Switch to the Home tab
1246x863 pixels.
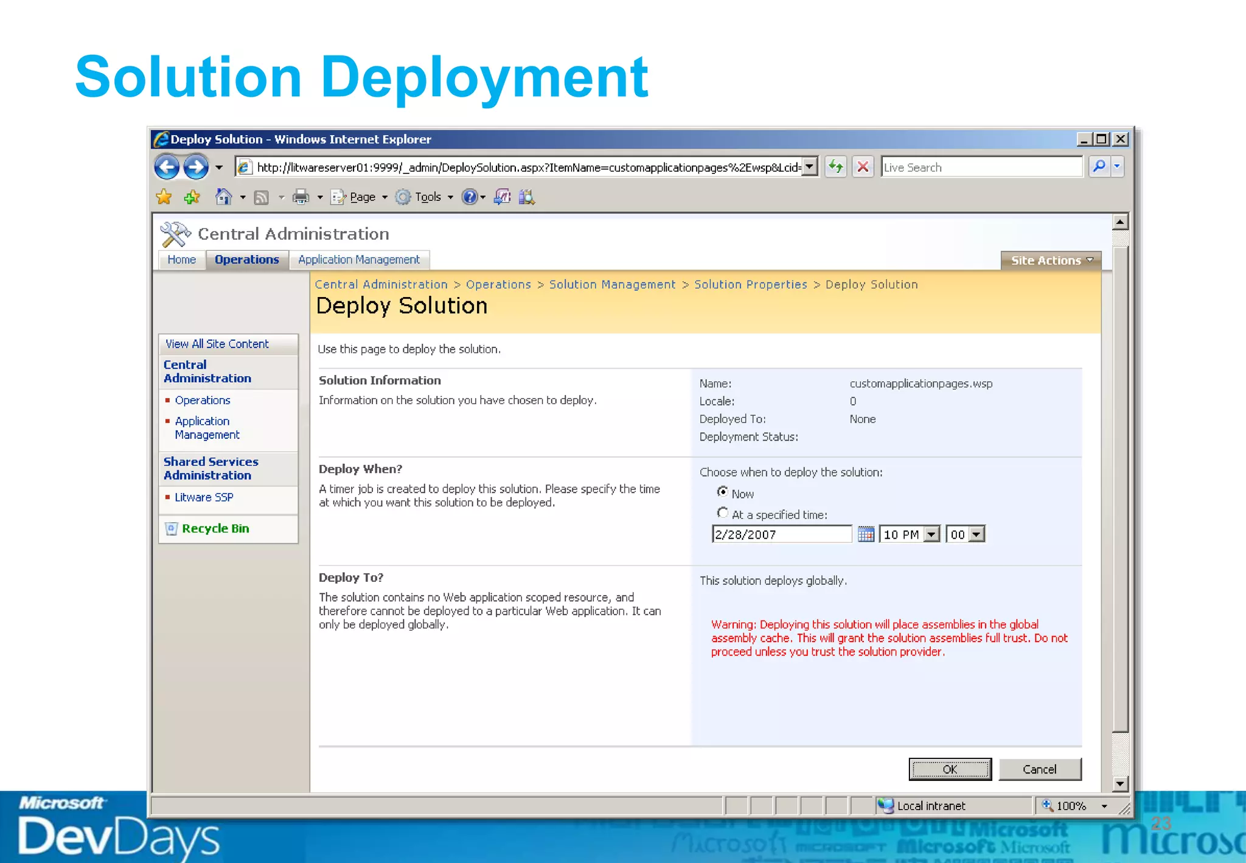[181, 260]
